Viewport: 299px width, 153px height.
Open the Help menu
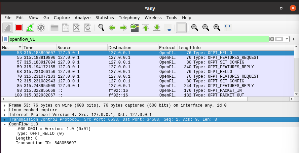click(186, 18)
